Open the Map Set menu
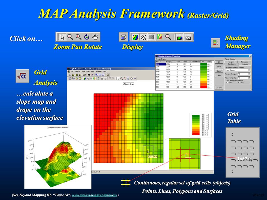 point(78,71)
